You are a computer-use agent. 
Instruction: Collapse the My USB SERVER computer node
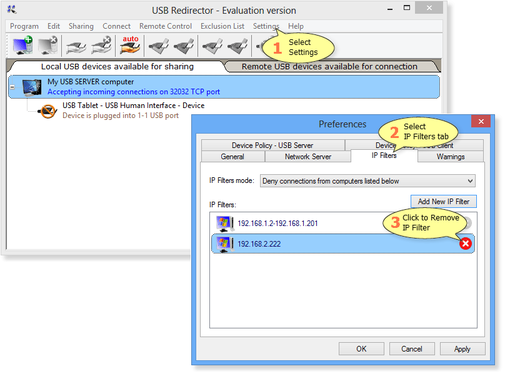(12, 87)
